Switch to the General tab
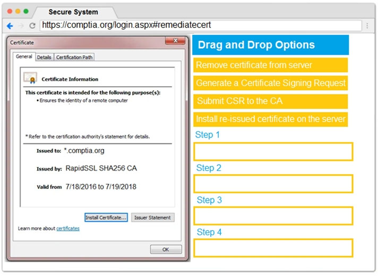 pos(24,57)
